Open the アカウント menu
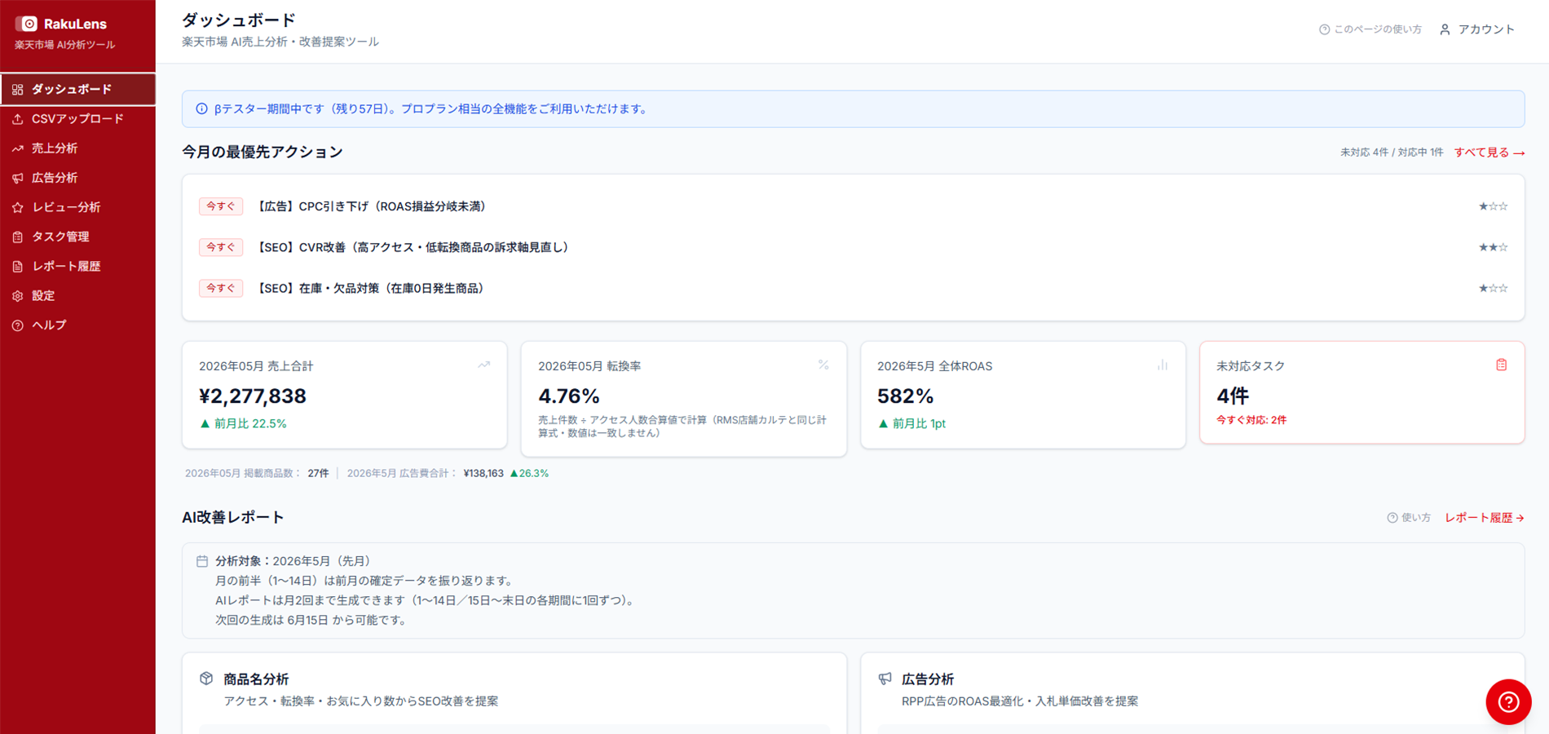This screenshot has height=734, width=1549. (x=1477, y=29)
